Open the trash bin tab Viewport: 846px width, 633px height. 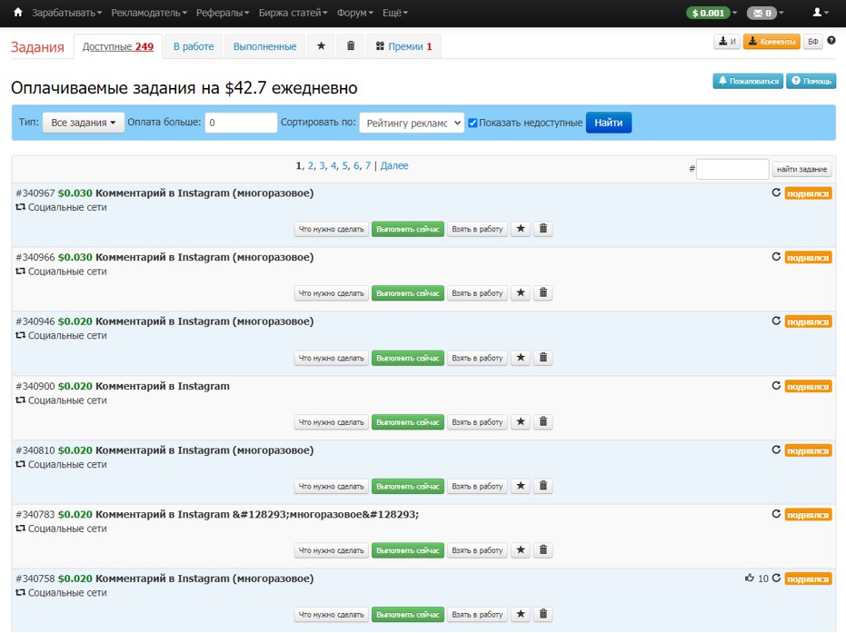351,45
